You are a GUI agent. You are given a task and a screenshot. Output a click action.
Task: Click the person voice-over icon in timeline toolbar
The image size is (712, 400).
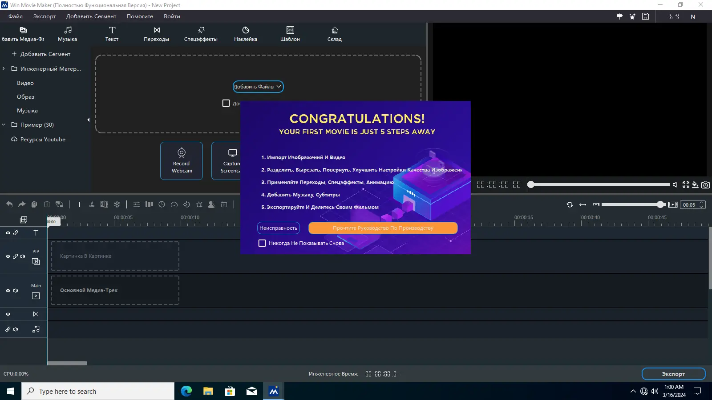tap(211, 204)
